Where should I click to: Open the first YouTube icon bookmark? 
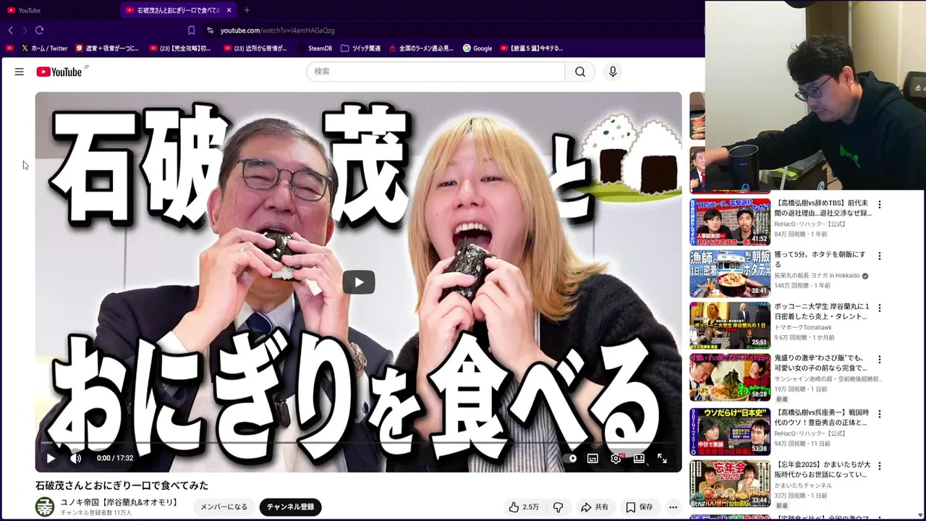9,48
